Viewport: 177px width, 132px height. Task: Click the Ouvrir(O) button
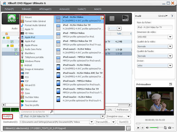coord(124,122)
